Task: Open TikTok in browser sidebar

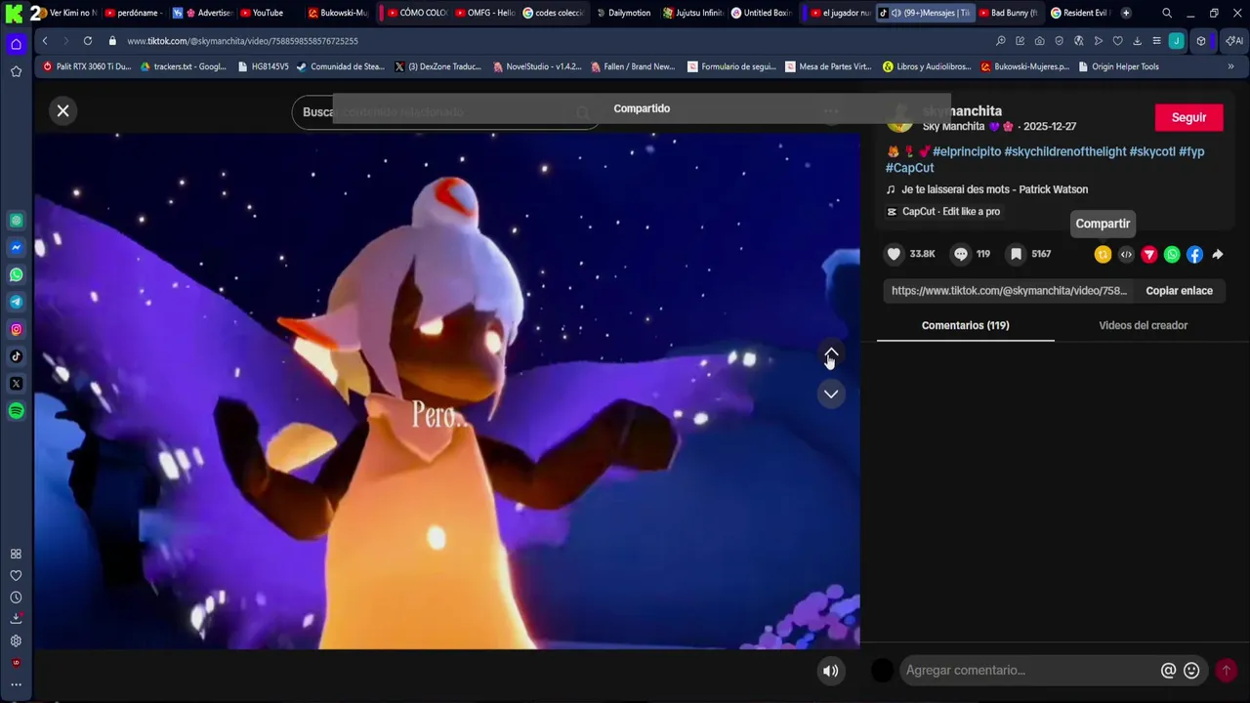Action: (x=16, y=356)
